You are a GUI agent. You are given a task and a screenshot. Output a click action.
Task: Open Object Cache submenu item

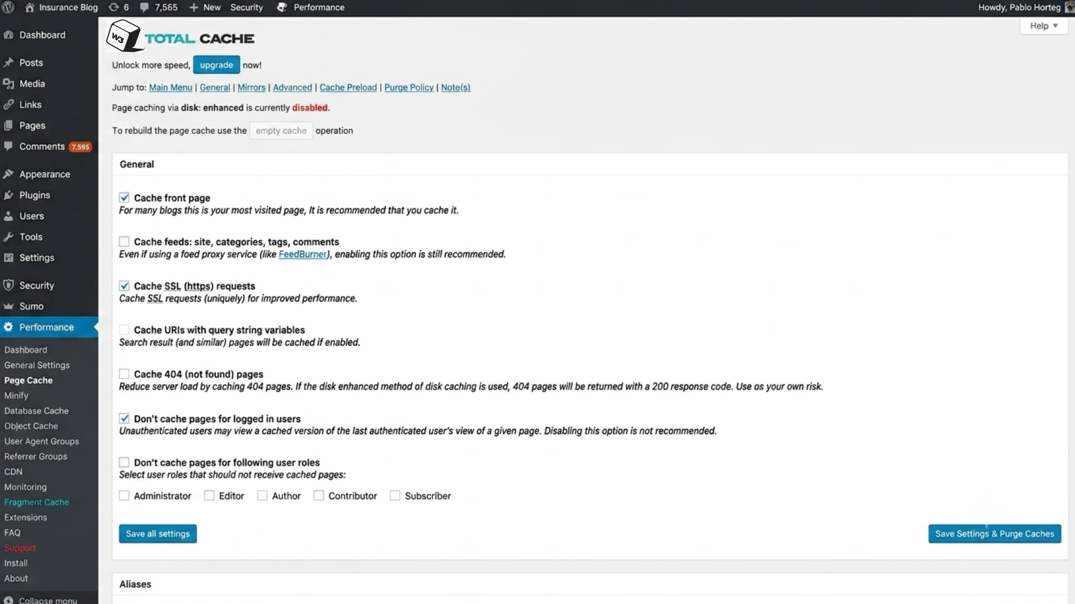[x=31, y=426]
